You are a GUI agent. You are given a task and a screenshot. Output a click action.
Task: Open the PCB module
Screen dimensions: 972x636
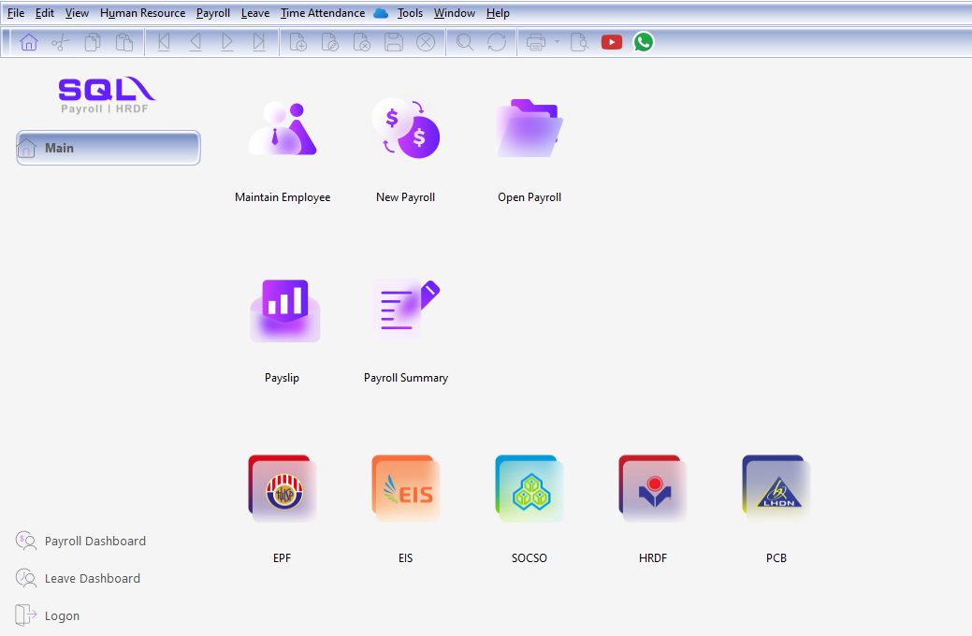[776, 487]
